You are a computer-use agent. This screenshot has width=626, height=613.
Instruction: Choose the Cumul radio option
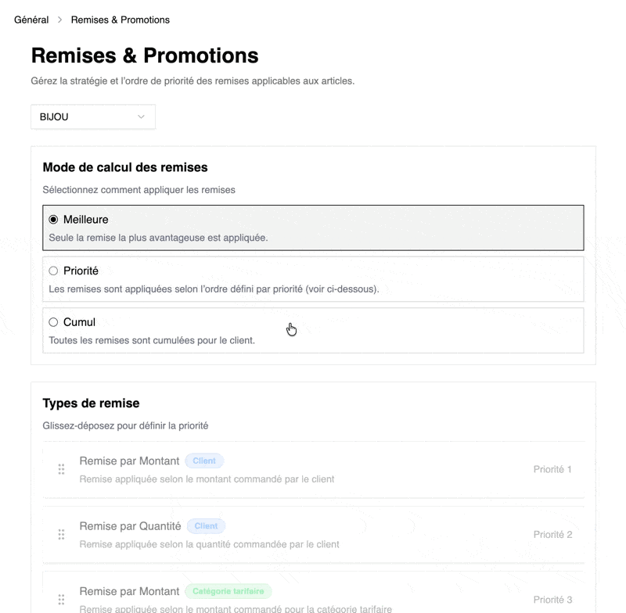tap(53, 322)
